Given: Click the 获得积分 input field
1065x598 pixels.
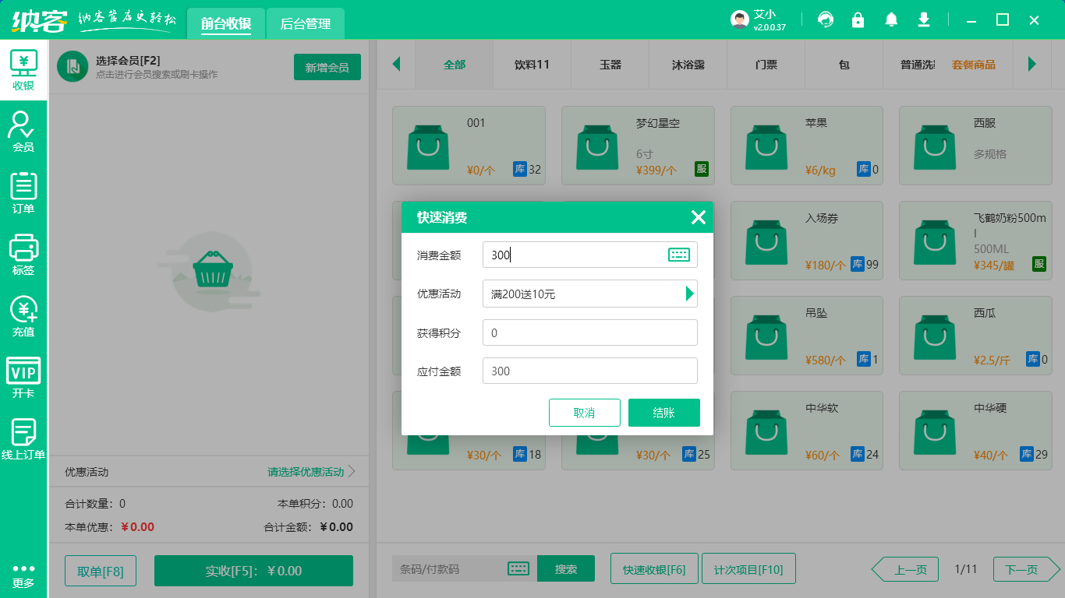Looking at the screenshot, I should 589,332.
